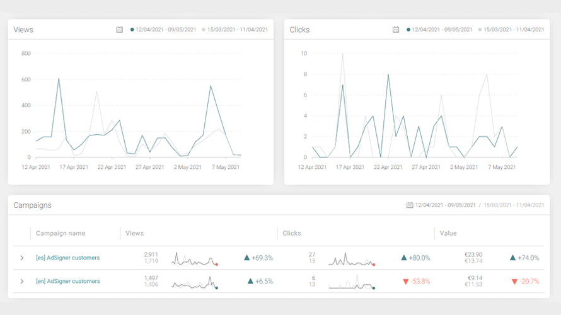Open the Clicks chart calendar icon
This screenshot has width=561, height=315.
click(x=396, y=30)
